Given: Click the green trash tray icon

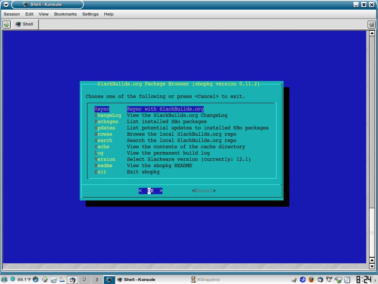Looking at the screenshot, I should 338,280.
